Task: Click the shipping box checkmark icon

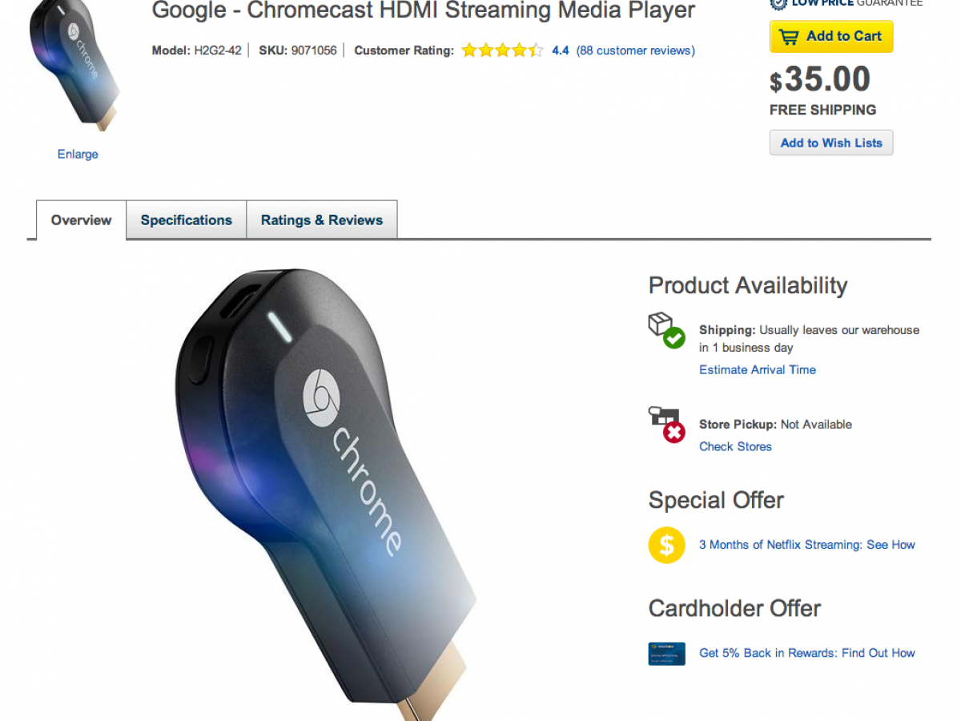Action: (x=666, y=331)
